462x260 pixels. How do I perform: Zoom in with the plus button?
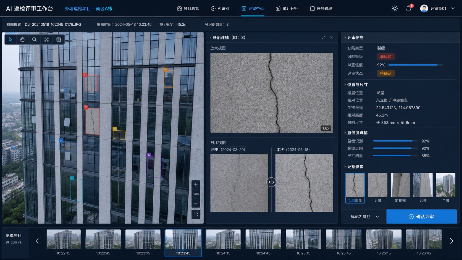196,185
